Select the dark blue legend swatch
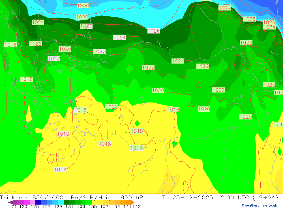This screenshot has height=208, width=283. tap(38, 202)
